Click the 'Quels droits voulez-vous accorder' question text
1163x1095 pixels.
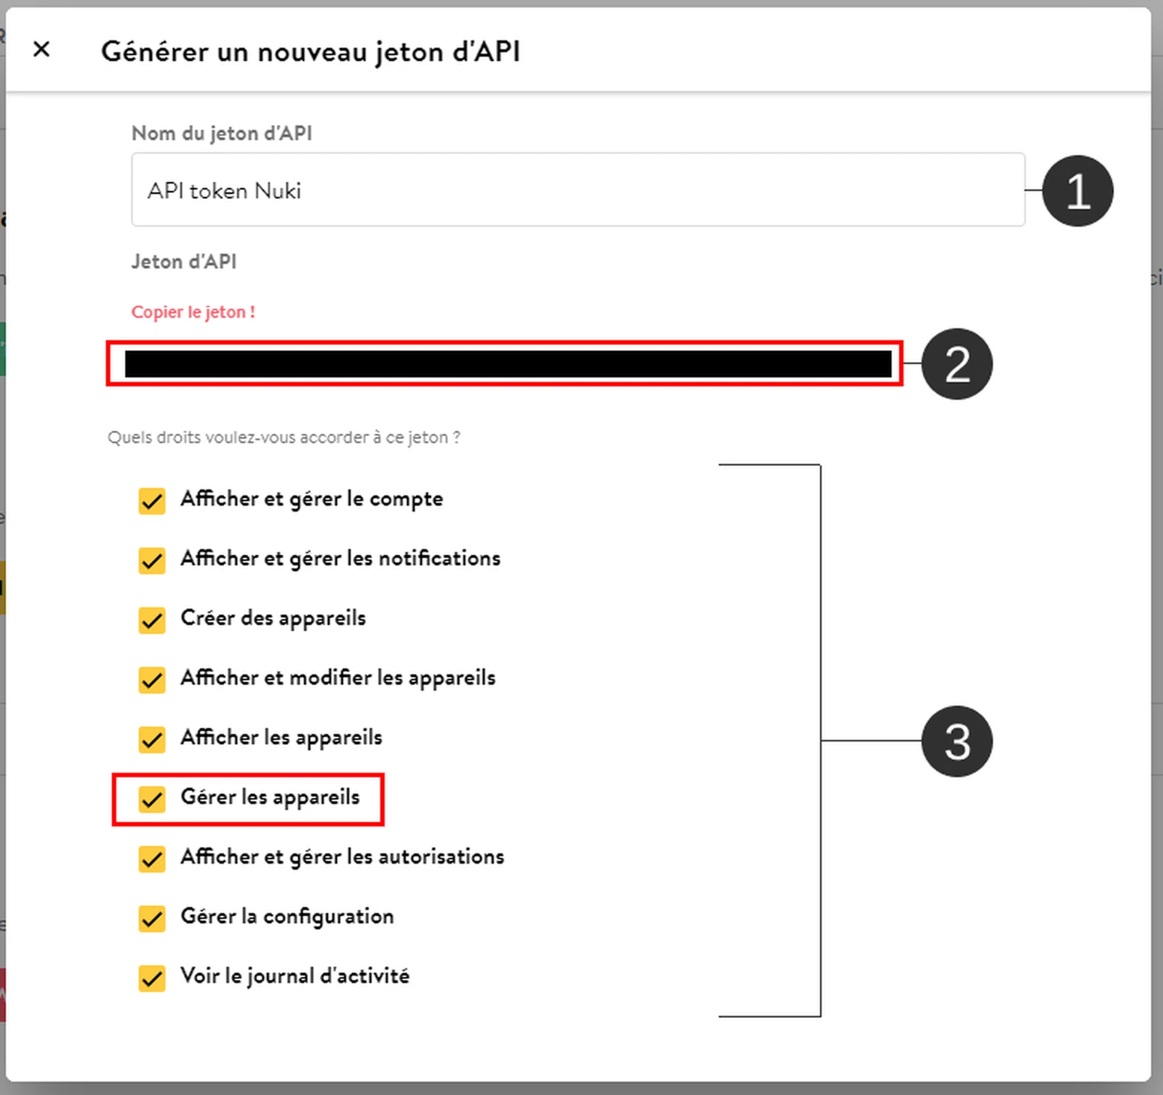click(284, 437)
